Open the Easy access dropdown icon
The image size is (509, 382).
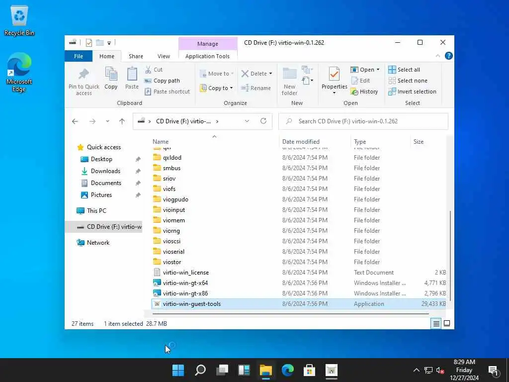tap(307, 80)
